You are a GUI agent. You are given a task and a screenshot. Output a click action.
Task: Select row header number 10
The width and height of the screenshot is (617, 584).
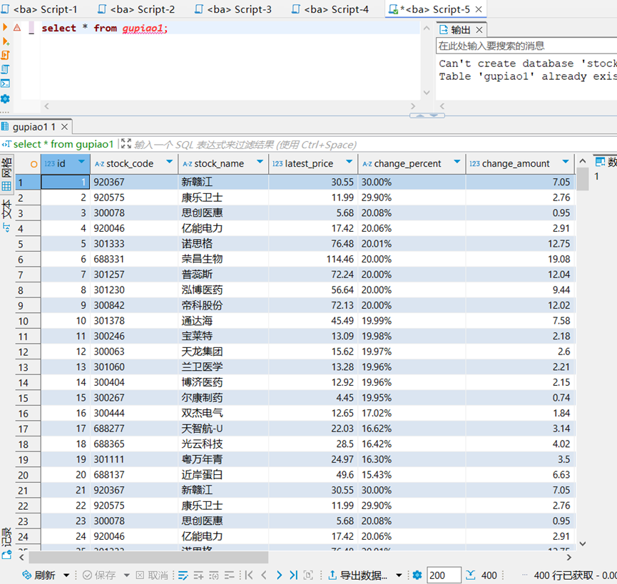[x=28, y=322]
